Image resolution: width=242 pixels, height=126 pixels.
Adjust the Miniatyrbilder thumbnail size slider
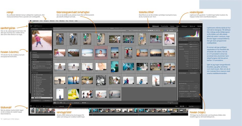[x=170, y=103]
